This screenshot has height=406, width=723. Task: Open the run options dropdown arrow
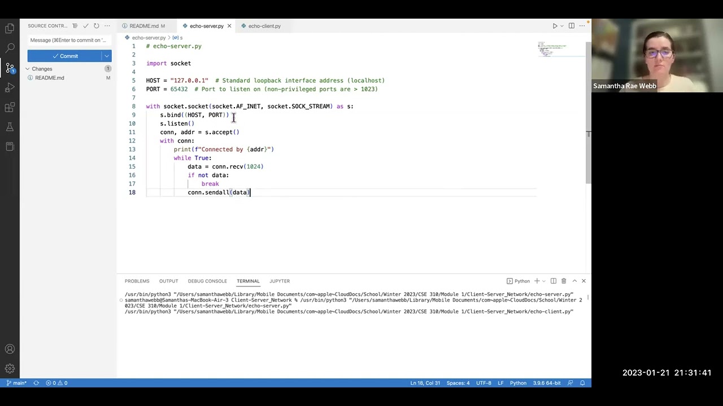click(x=562, y=26)
